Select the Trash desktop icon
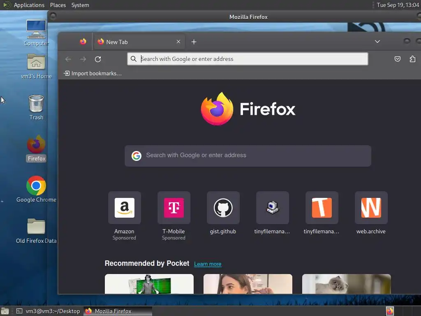 36,107
